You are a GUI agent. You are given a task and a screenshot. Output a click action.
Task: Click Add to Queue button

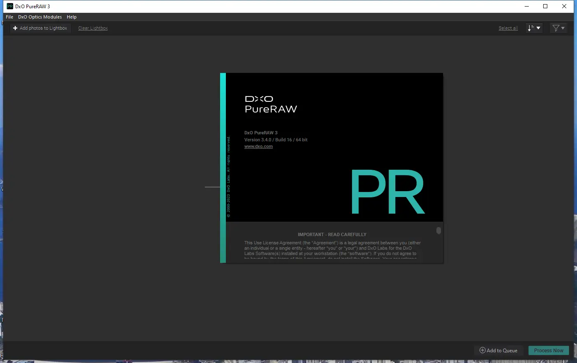(498, 351)
